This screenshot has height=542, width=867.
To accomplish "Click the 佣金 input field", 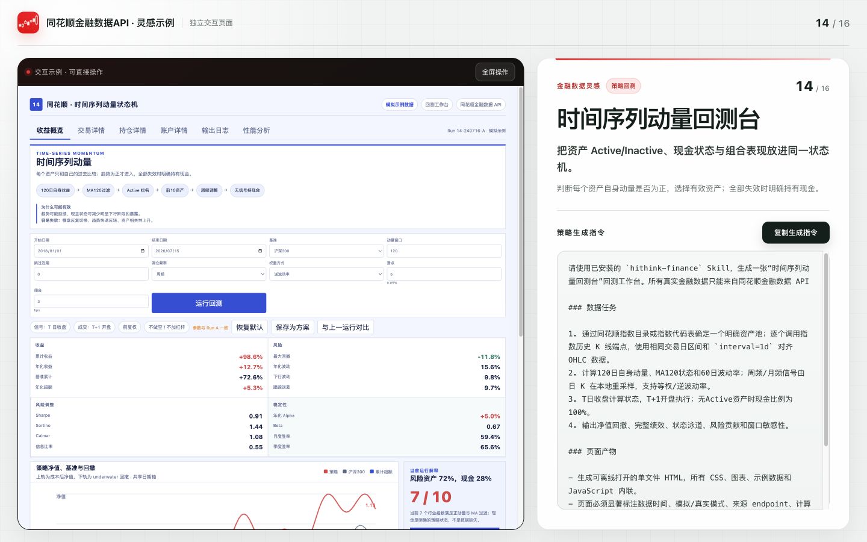I will (92, 301).
